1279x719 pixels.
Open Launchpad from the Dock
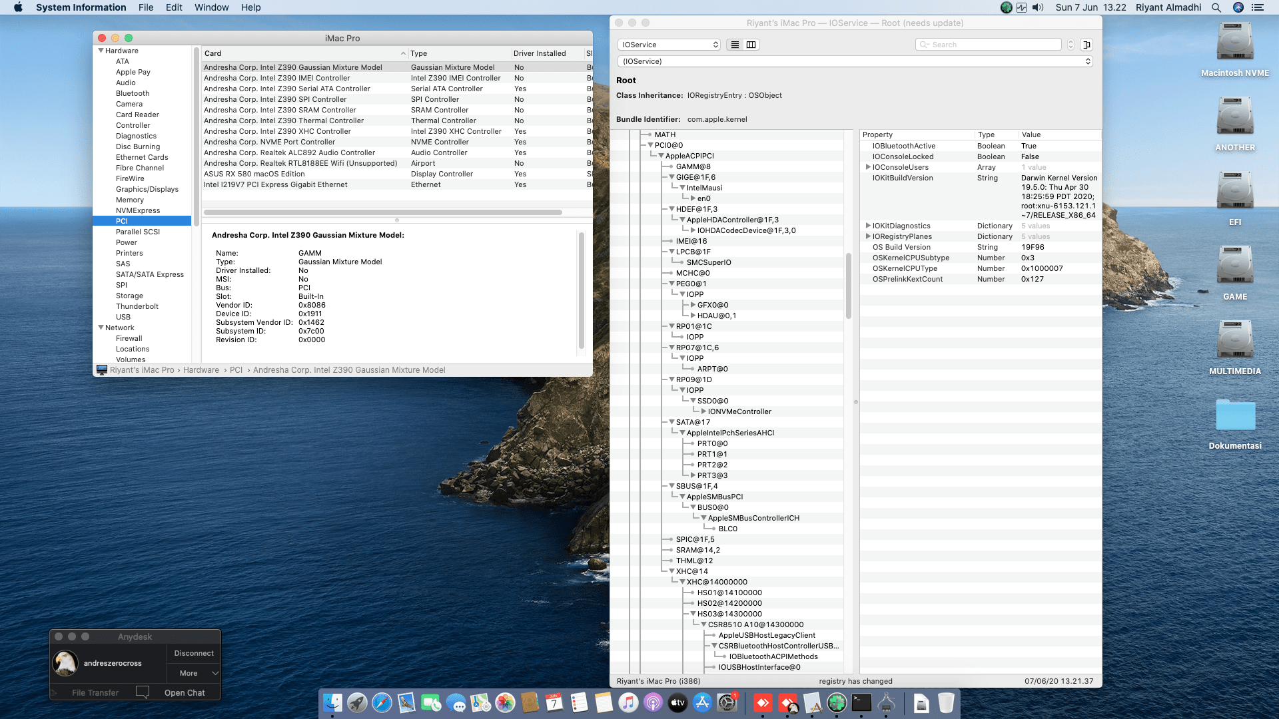(x=357, y=702)
